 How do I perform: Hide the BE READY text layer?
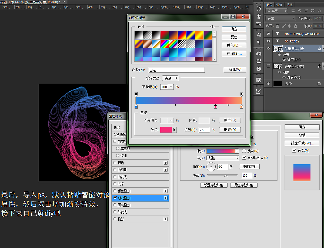coord(268,41)
